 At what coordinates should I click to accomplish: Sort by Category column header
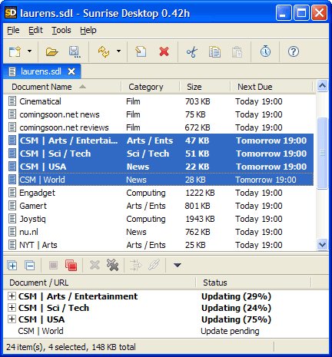tap(146, 87)
